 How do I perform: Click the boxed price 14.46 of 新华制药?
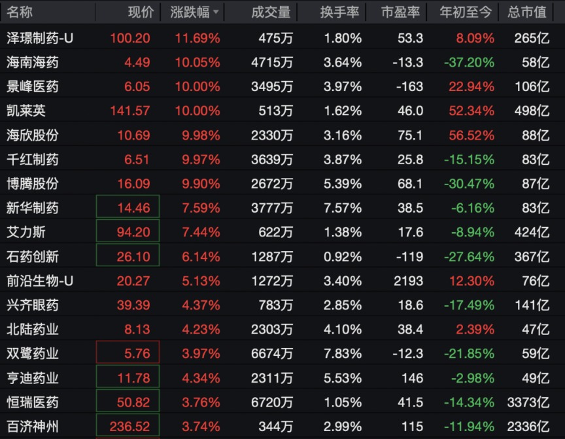coord(128,207)
